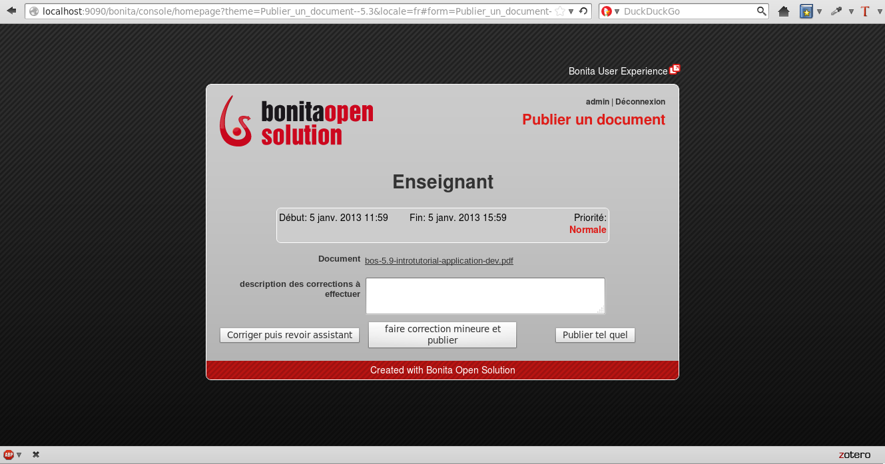This screenshot has height=464, width=885.
Task: Open the bookmarks book-star toolbar icon
Action: pyautogui.click(x=806, y=11)
